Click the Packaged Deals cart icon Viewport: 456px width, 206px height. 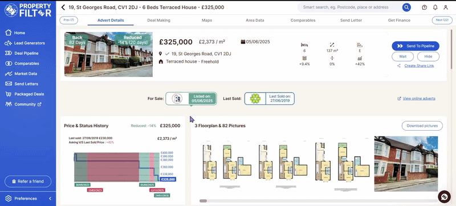click(9, 94)
